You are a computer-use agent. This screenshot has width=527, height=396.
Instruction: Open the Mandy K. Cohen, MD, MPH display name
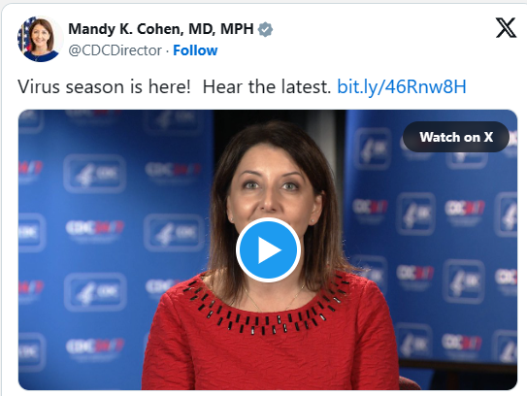click(x=161, y=29)
